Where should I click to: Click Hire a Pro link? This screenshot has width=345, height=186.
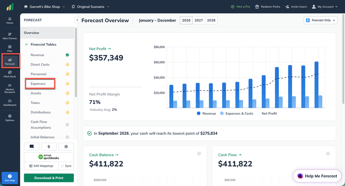coord(240,7)
